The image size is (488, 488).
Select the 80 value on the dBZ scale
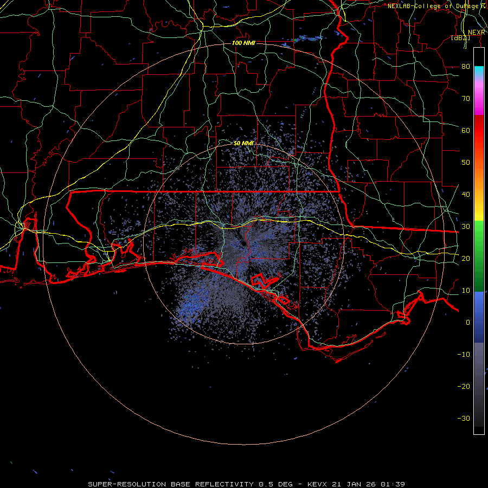point(466,67)
